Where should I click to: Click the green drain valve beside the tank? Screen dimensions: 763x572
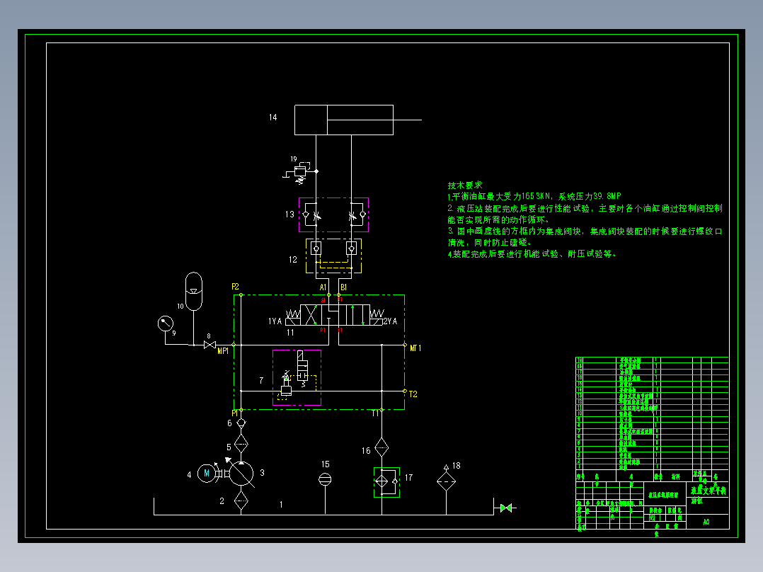(x=505, y=508)
